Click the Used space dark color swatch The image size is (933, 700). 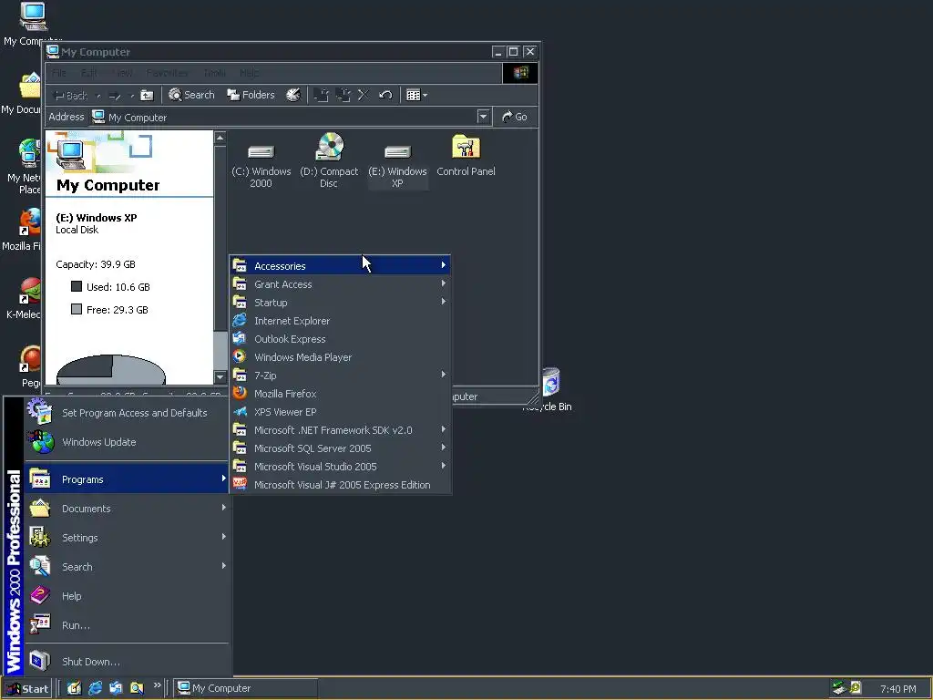coord(77,286)
